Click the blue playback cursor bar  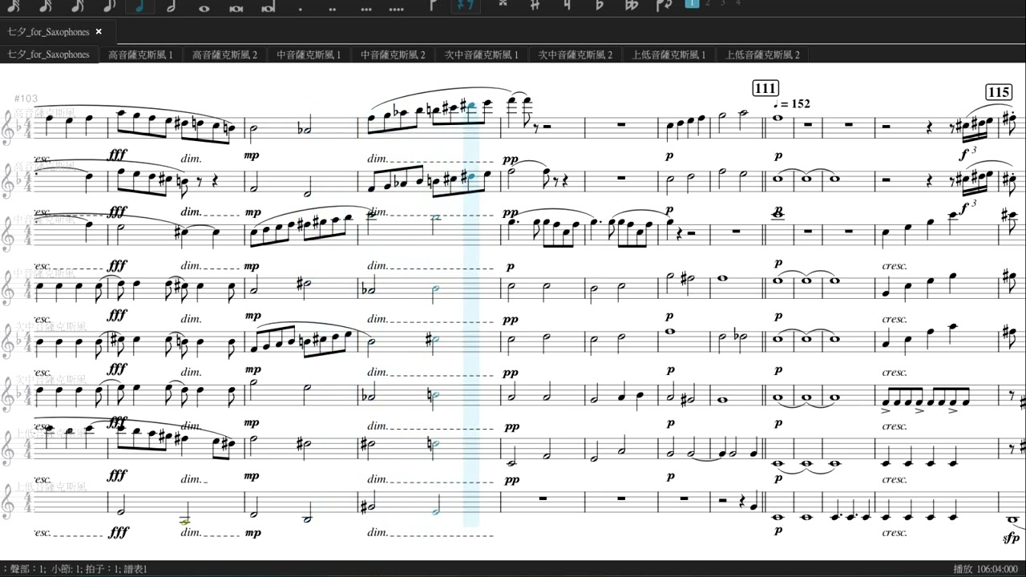(x=471, y=313)
